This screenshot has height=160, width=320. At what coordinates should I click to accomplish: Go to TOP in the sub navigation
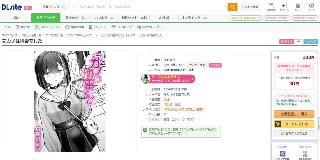(x=7, y=27)
